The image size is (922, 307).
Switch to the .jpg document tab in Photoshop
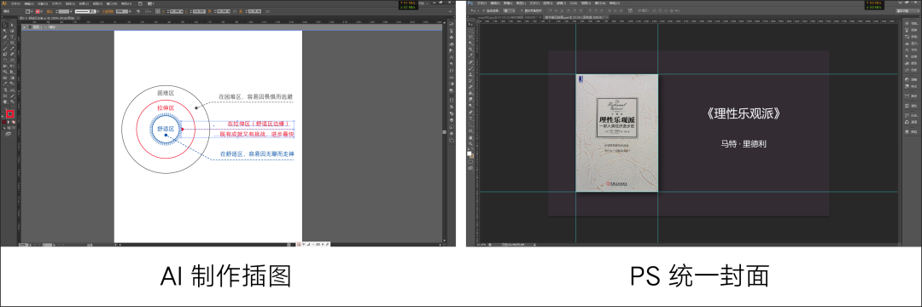(509, 18)
